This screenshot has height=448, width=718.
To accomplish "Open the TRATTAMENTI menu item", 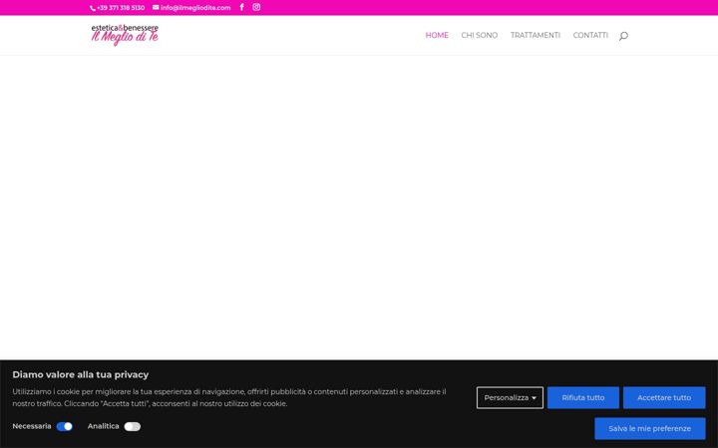I will 536,35.
